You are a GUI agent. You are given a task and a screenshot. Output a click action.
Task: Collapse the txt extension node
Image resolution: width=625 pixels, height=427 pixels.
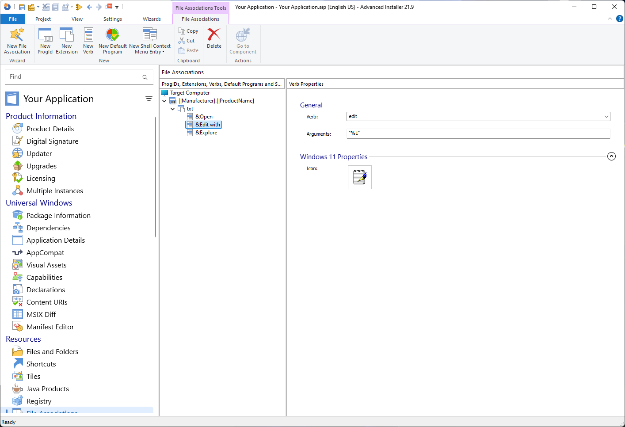pyautogui.click(x=173, y=109)
